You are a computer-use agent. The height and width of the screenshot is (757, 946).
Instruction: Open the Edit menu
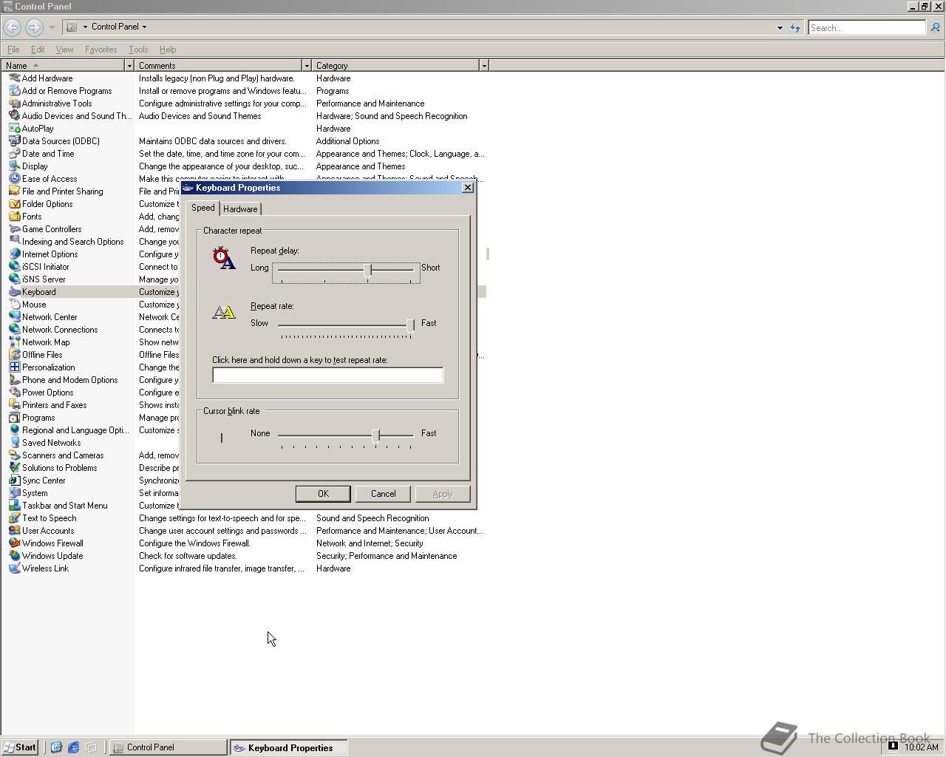(x=38, y=50)
